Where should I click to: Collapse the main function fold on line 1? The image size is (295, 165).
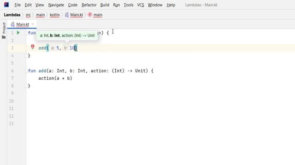click(x=26, y=33)
